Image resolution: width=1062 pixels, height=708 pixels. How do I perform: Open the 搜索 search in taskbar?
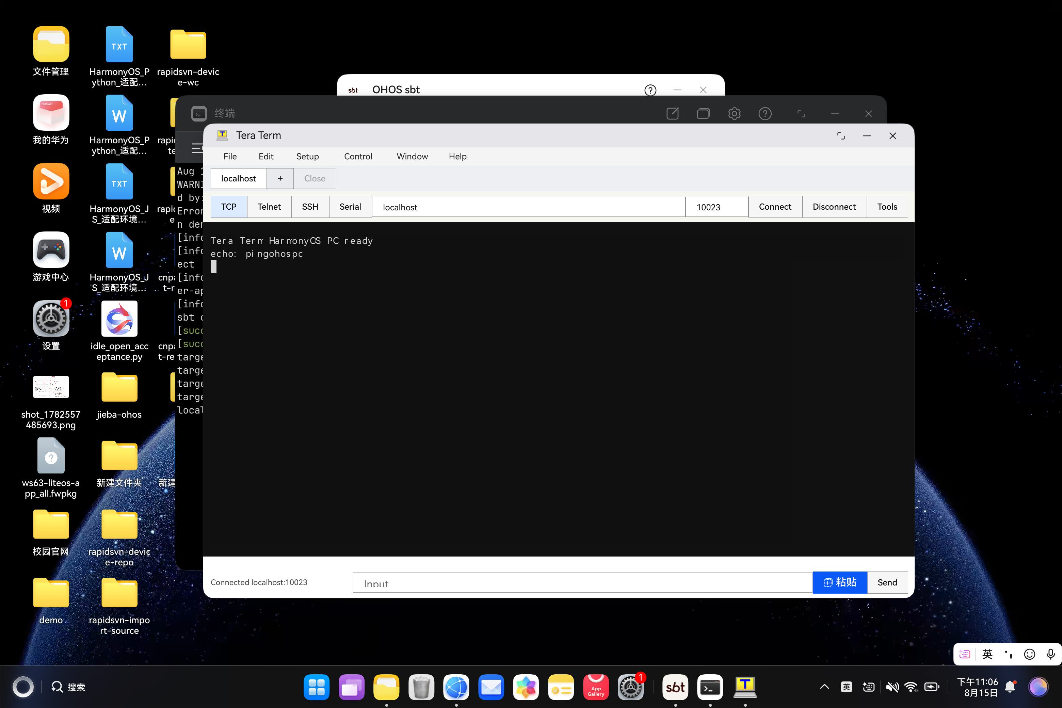tap(68, 687)
